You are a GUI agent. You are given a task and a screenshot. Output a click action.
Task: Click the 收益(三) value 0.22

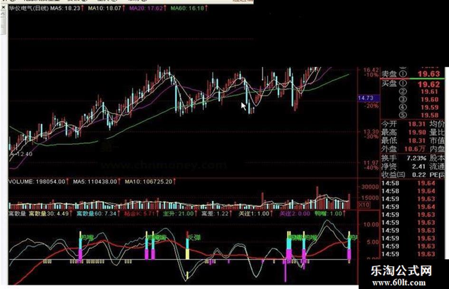click(x=419, y=175)
